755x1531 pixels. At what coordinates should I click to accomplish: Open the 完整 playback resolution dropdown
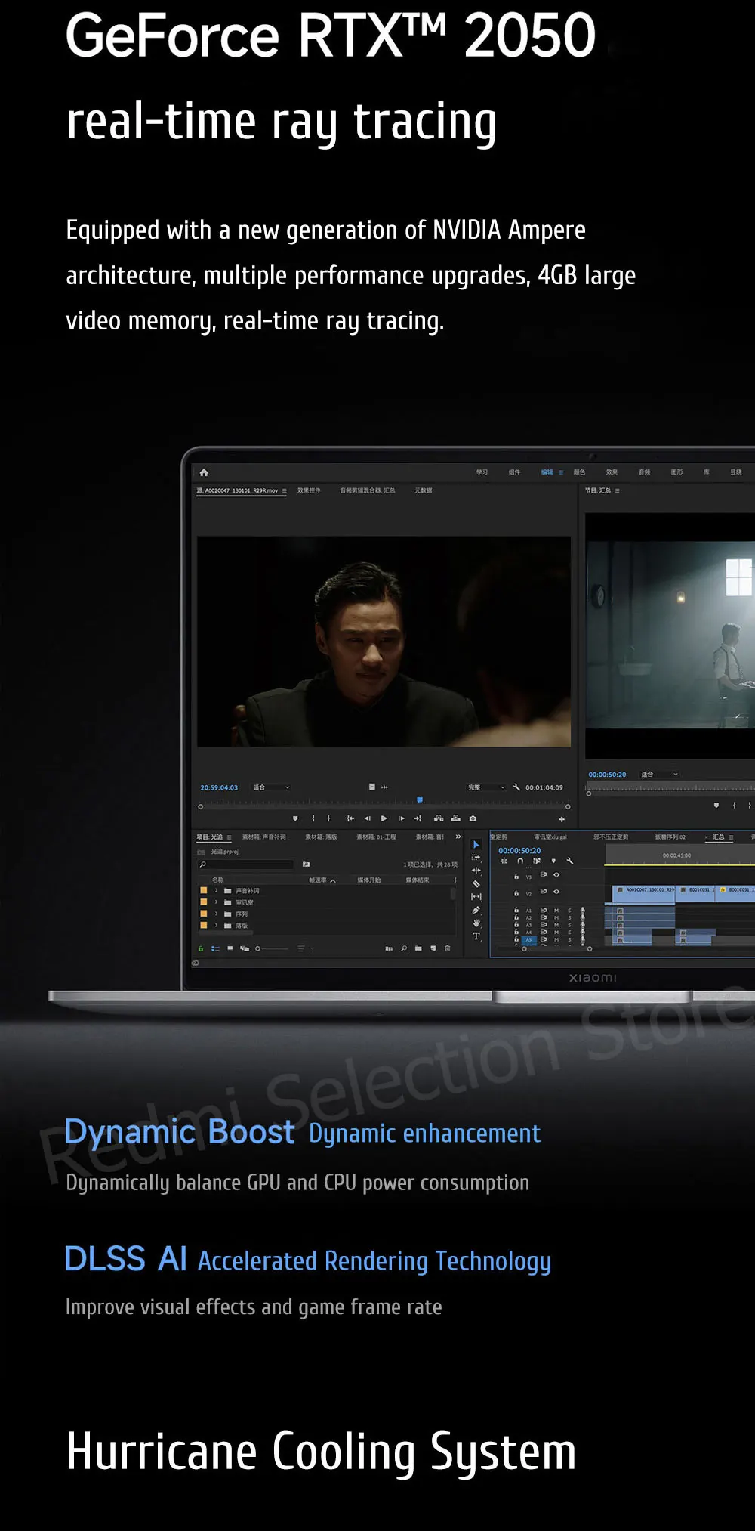486,787
